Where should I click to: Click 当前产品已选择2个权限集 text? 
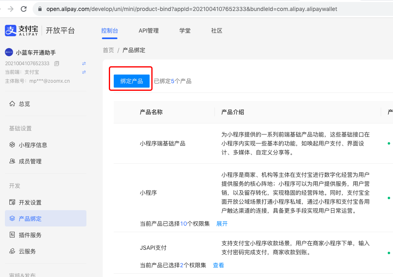(173, 265)
